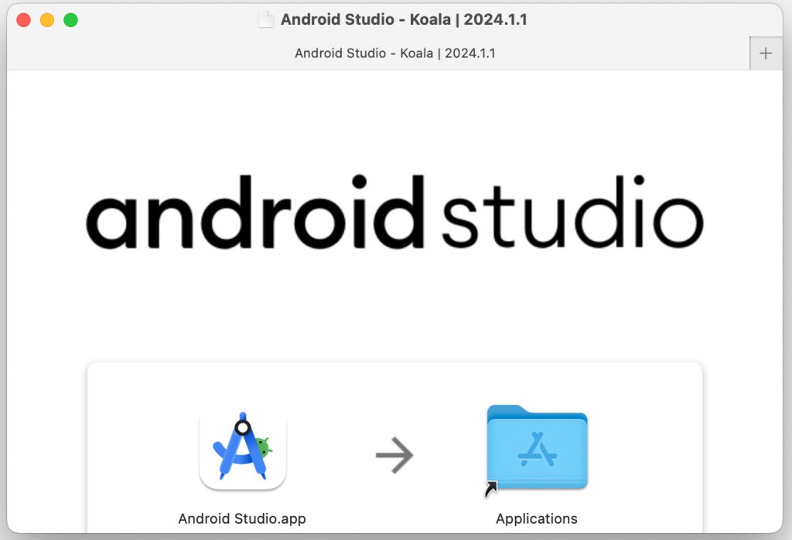Screen dimensions: 792x540
Task: Click the compass pivot circle on app icon
Action: pyautogui.click(x=242, y=426)
